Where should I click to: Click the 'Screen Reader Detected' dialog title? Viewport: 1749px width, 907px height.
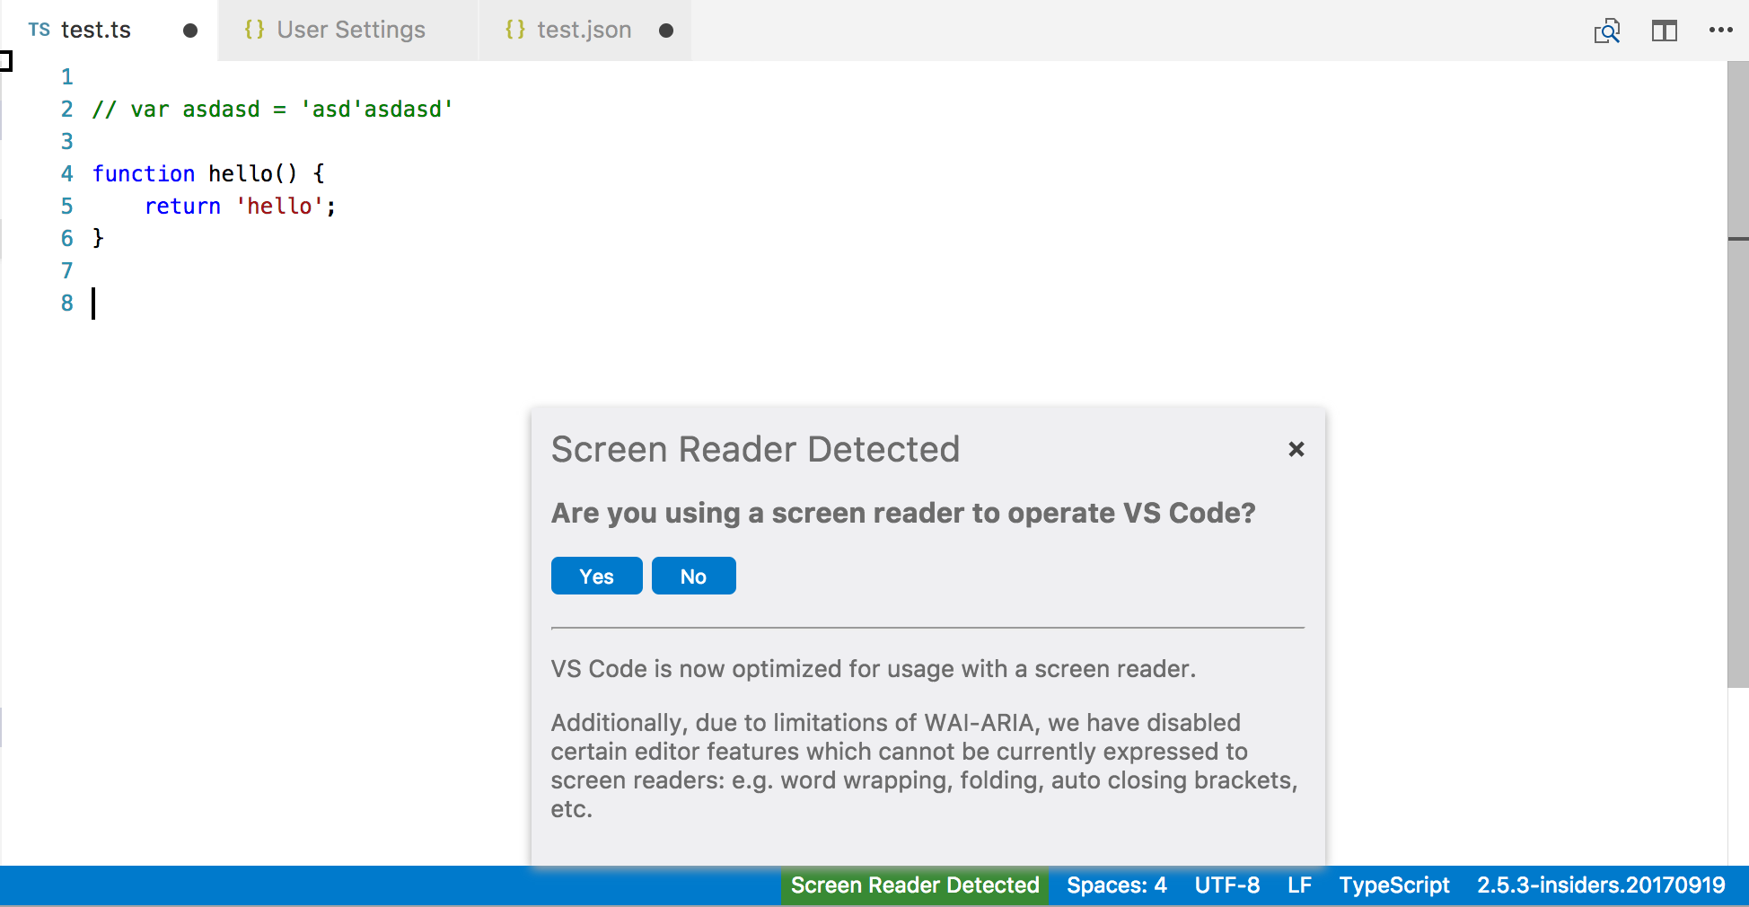[755, 449]
